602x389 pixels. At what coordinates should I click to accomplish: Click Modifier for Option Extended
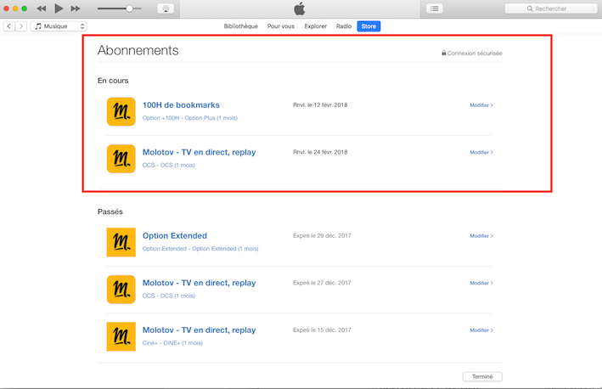coord(481,236)
